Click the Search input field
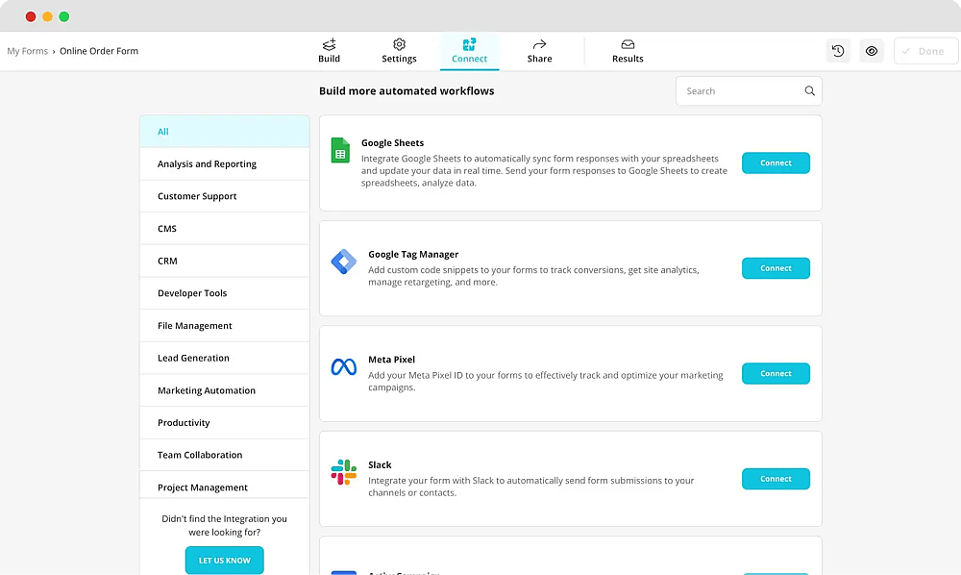 [x=749, y=90]
